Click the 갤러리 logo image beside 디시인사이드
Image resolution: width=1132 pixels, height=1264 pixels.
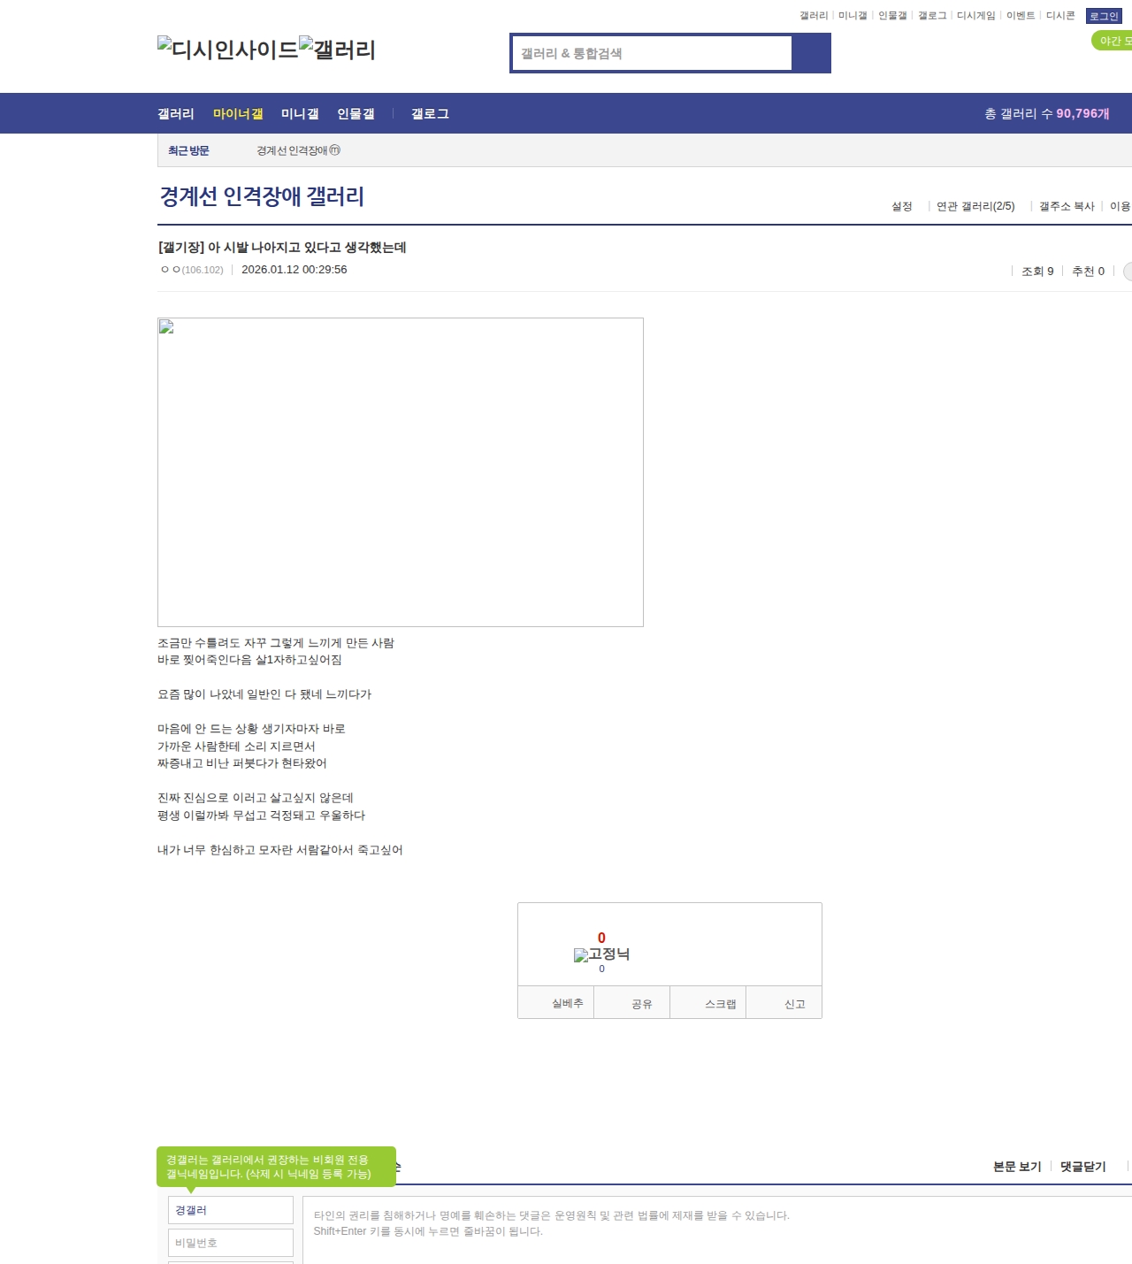pos(338,49)
